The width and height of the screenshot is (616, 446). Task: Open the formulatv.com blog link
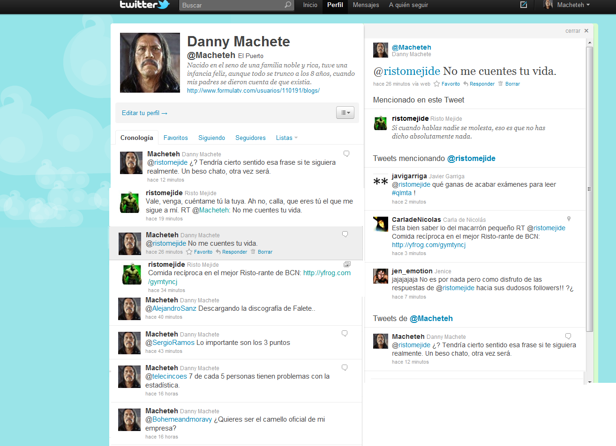[253, 91]
